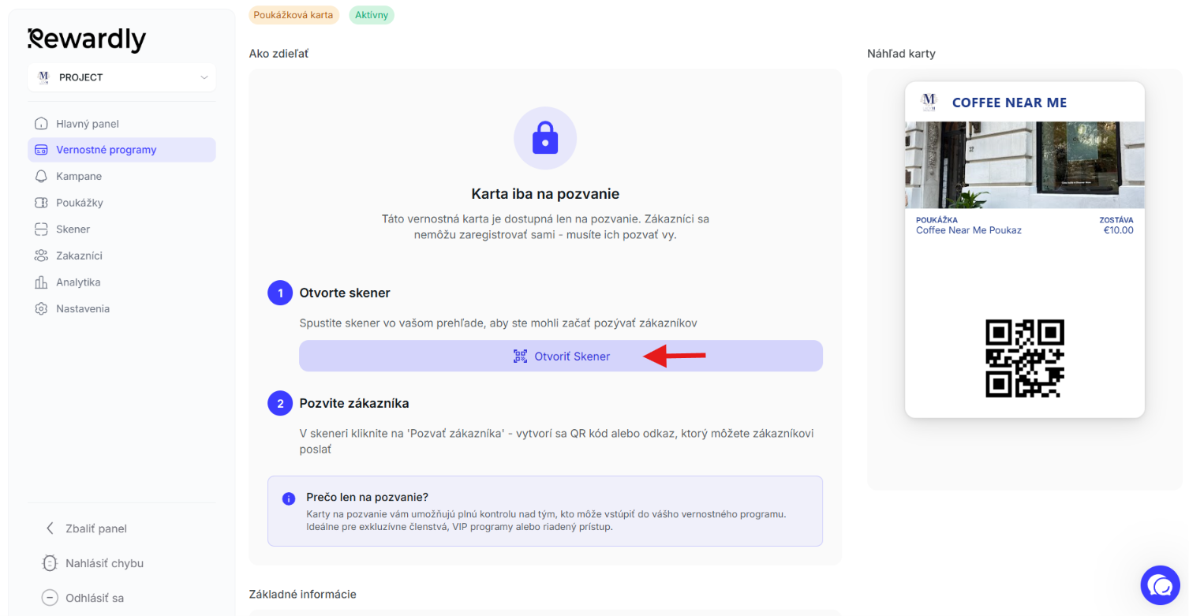Screen dimensions: 1189x616
Task: Select the Analytika menu item
Action: tap(122, 282)
